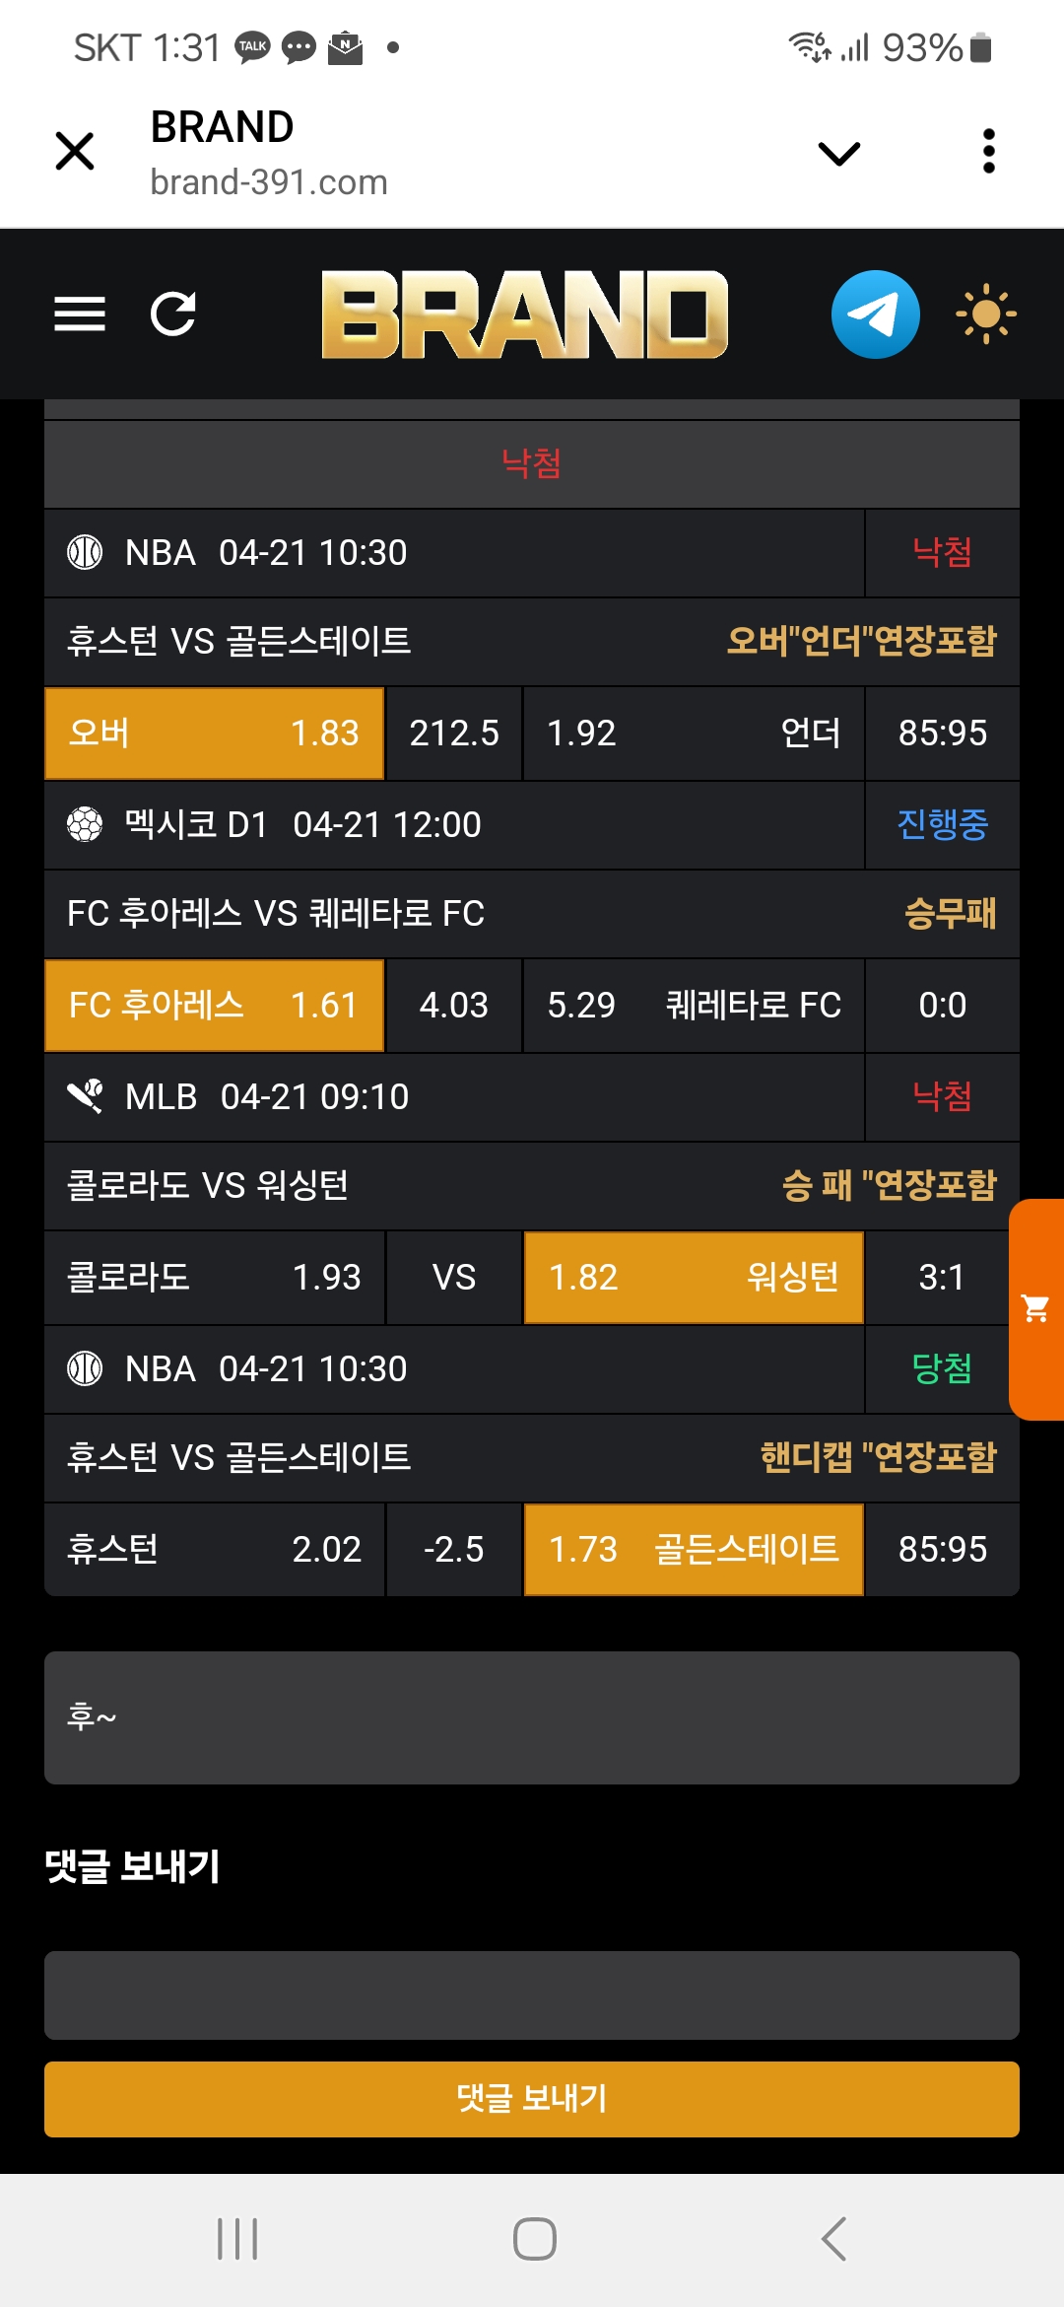Click the BRAND gold logo
Screen dimensions: 1064x2307
pyautogui.click(x=524, y=315)
